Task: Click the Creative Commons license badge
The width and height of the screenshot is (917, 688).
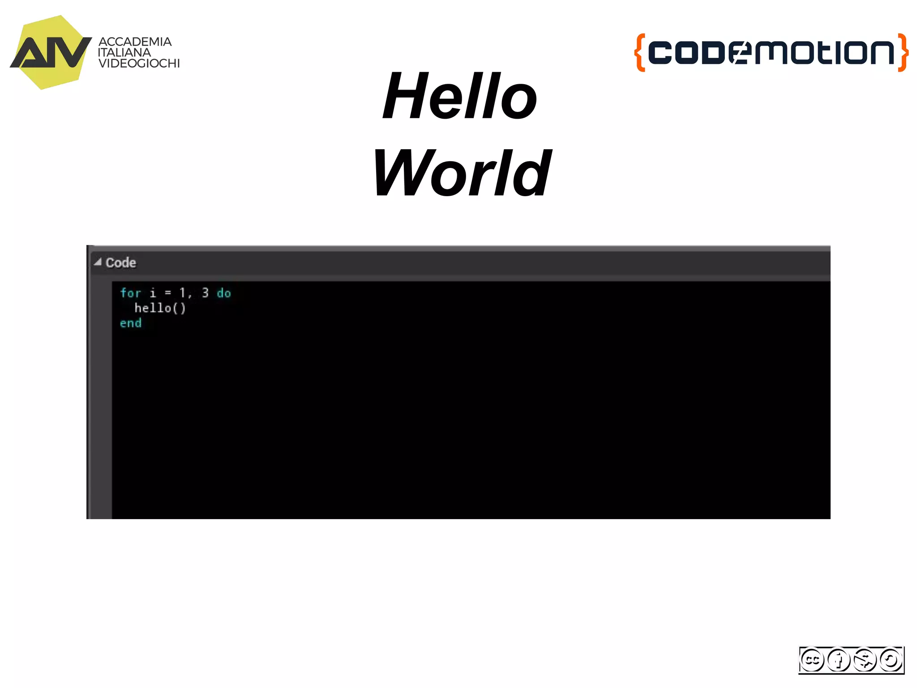Action: pos(851,660)
